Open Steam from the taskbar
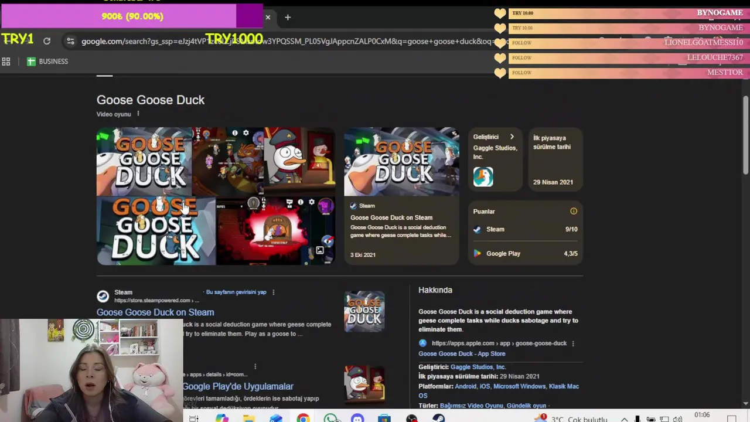750x422 pixels. [438, 418]
